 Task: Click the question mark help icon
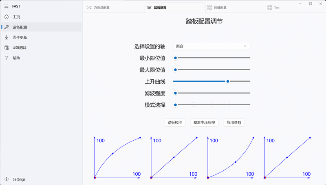[7, 58]
